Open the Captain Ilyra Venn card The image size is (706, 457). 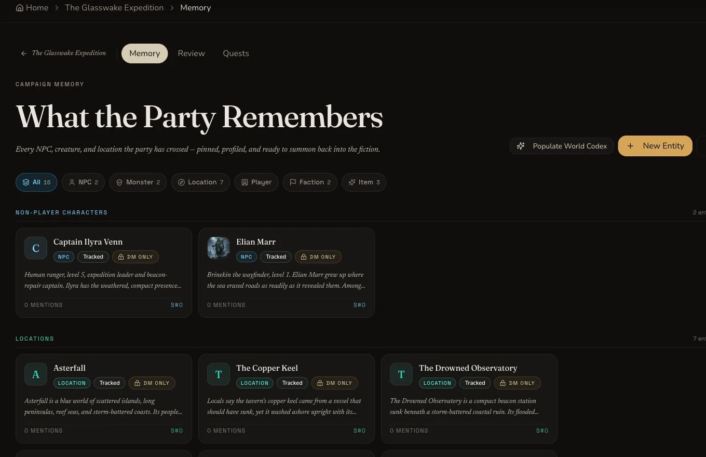[x=104, y=273]
